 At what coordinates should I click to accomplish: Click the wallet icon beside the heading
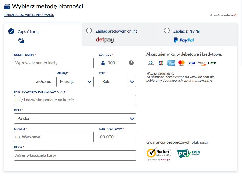7,7
